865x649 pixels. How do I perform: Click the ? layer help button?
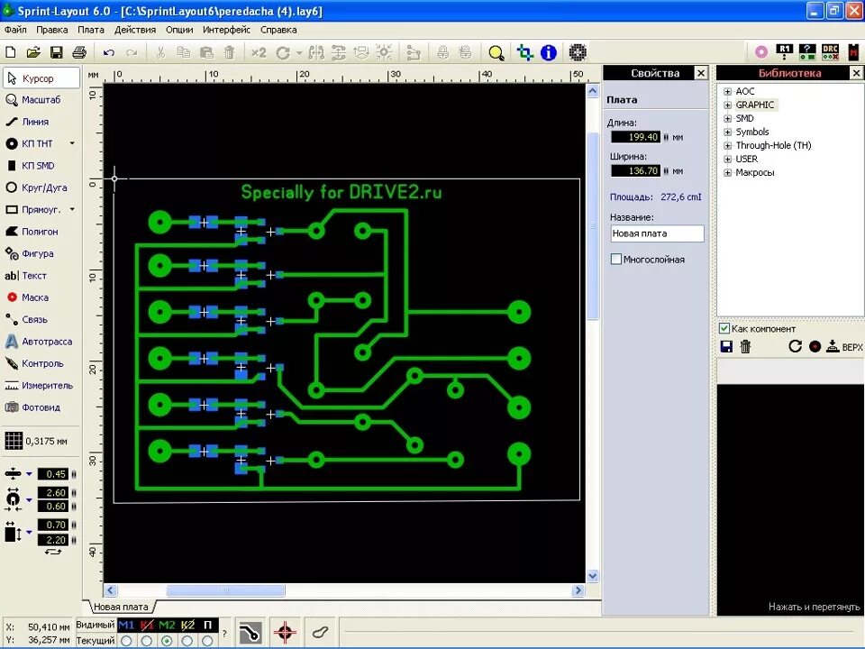point(224,634)
